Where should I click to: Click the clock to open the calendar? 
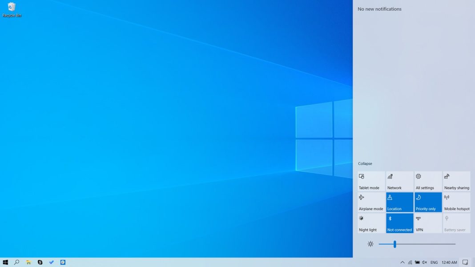(449, 262)
